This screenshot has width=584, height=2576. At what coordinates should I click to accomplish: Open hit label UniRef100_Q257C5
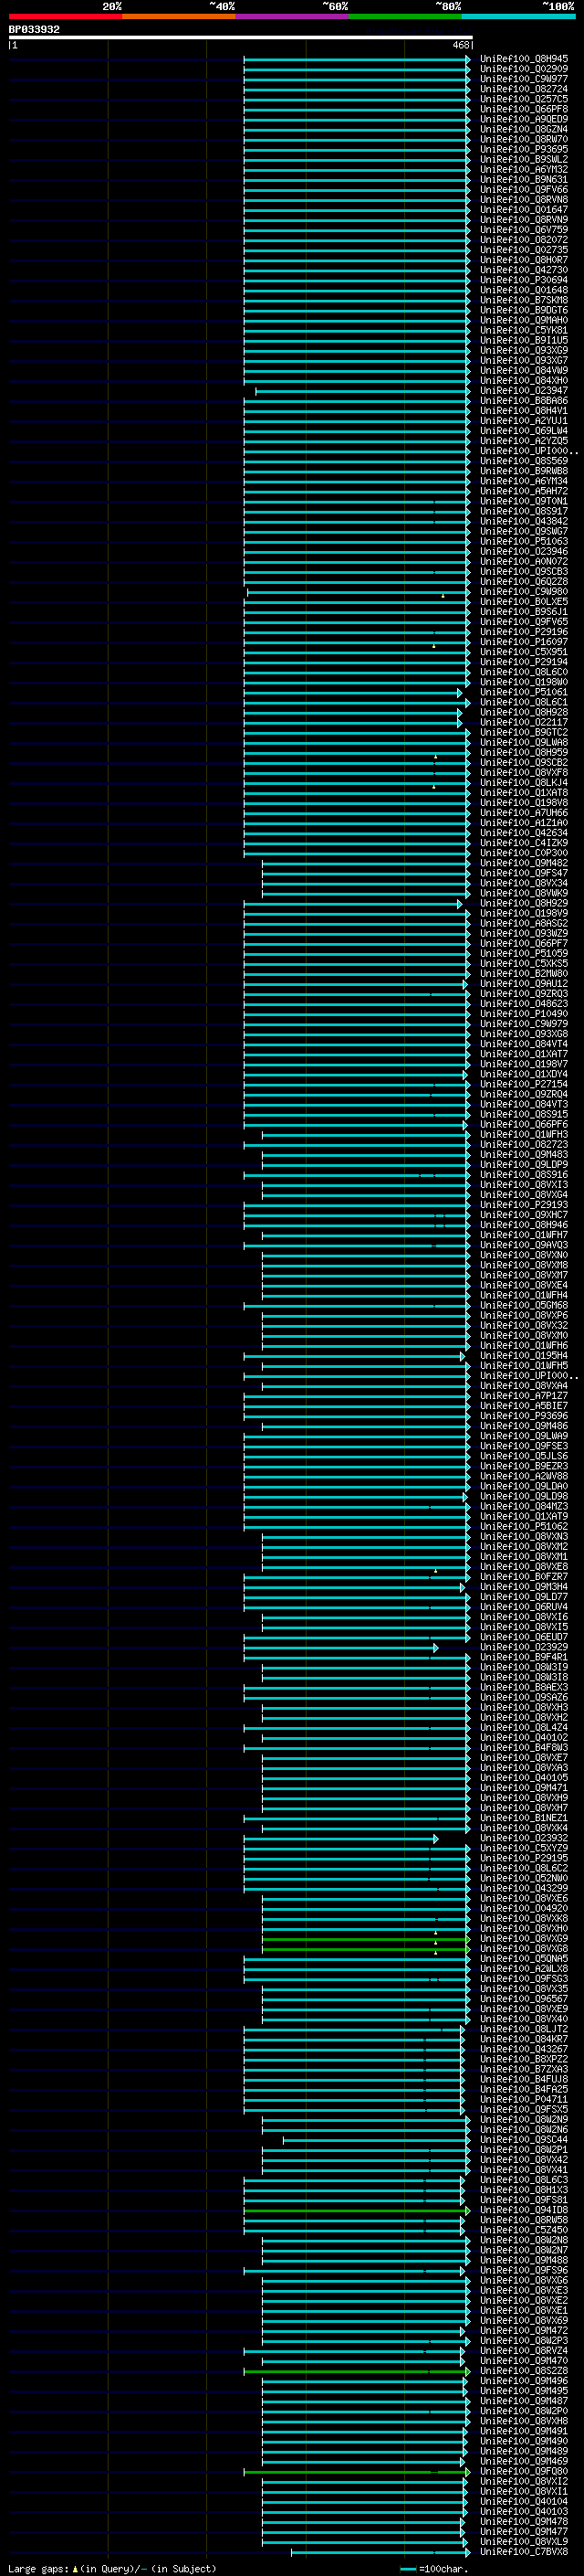click(524, 99)
